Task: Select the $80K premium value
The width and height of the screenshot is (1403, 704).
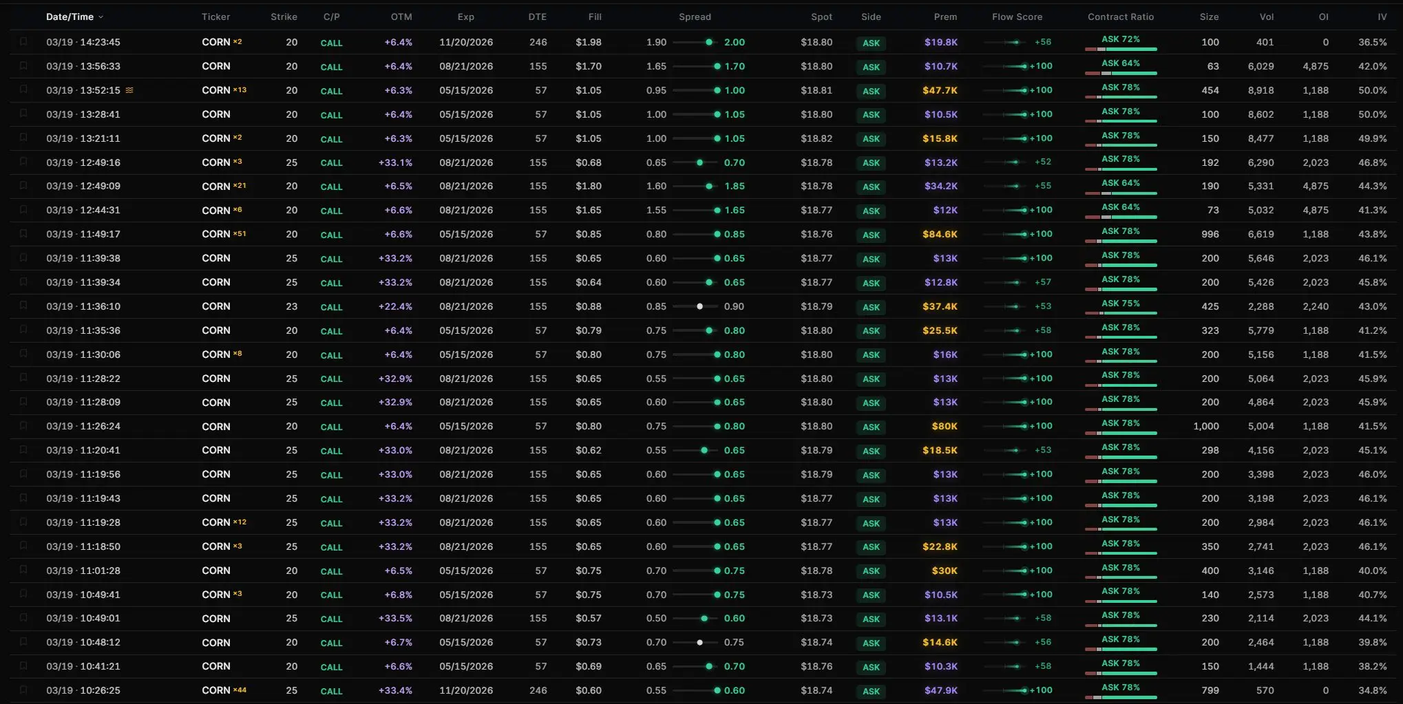Action: [x=945, y=426]
